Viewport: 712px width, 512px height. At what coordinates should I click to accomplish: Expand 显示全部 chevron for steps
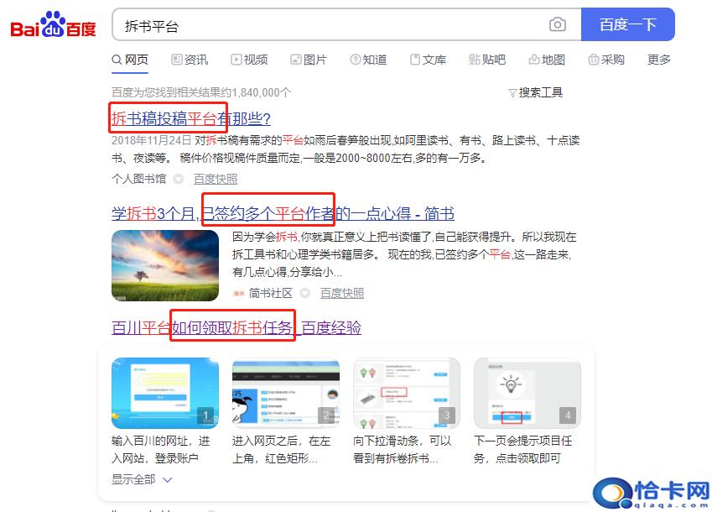click(167, 480)
